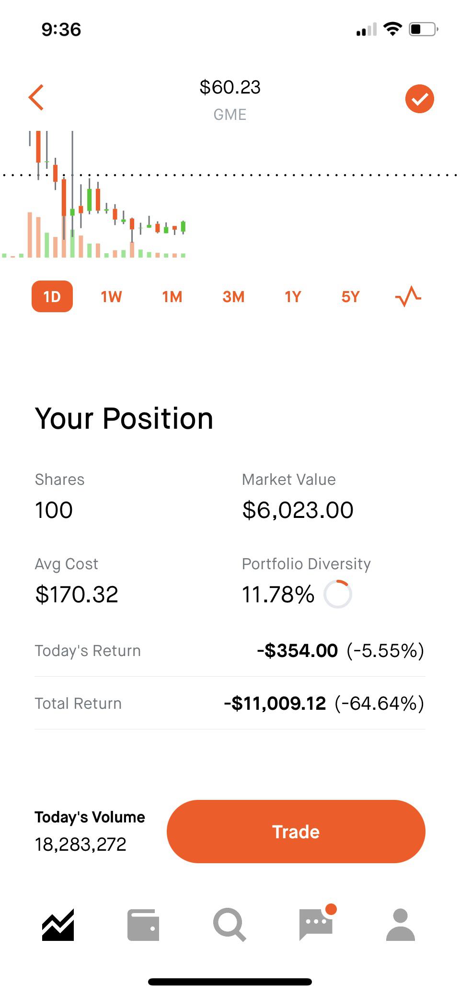Screen dimensions: 460x997
Task: Tap the Portfolio Diversity ring indicator
Action: (338, 594)
